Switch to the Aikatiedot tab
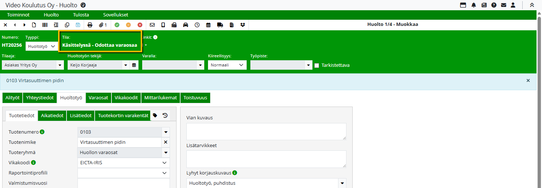The width and height of the screenshot is (542, 188). click(52, 115)
